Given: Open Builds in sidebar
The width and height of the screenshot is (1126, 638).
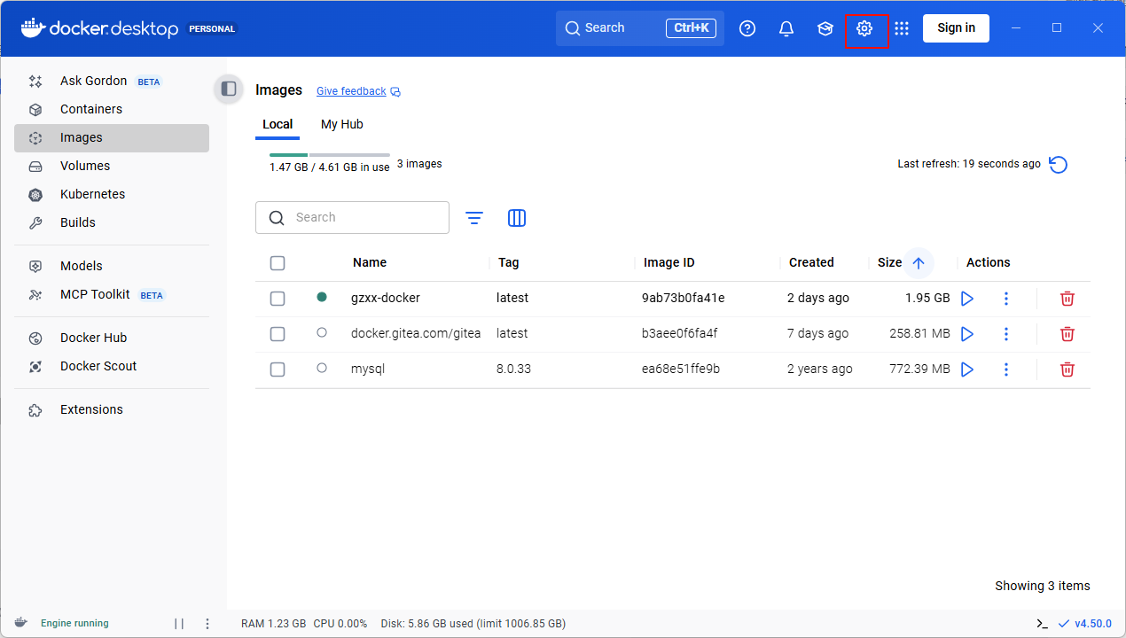Looking at the screenshot, I should 112,223.
